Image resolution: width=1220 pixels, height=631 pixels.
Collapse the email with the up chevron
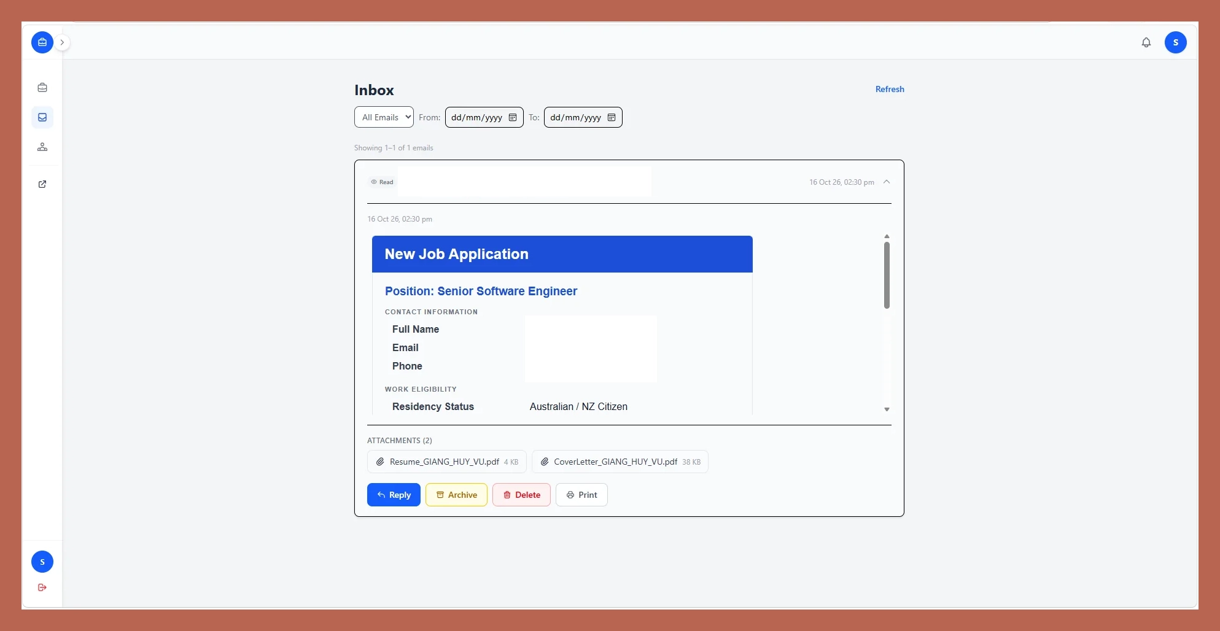pyautogui.click(x=887, y=182)
